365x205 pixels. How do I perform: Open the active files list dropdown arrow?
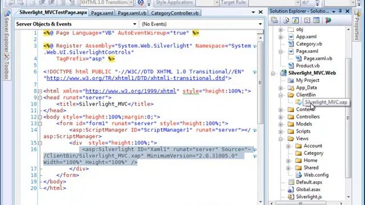(x=253, y=12)
